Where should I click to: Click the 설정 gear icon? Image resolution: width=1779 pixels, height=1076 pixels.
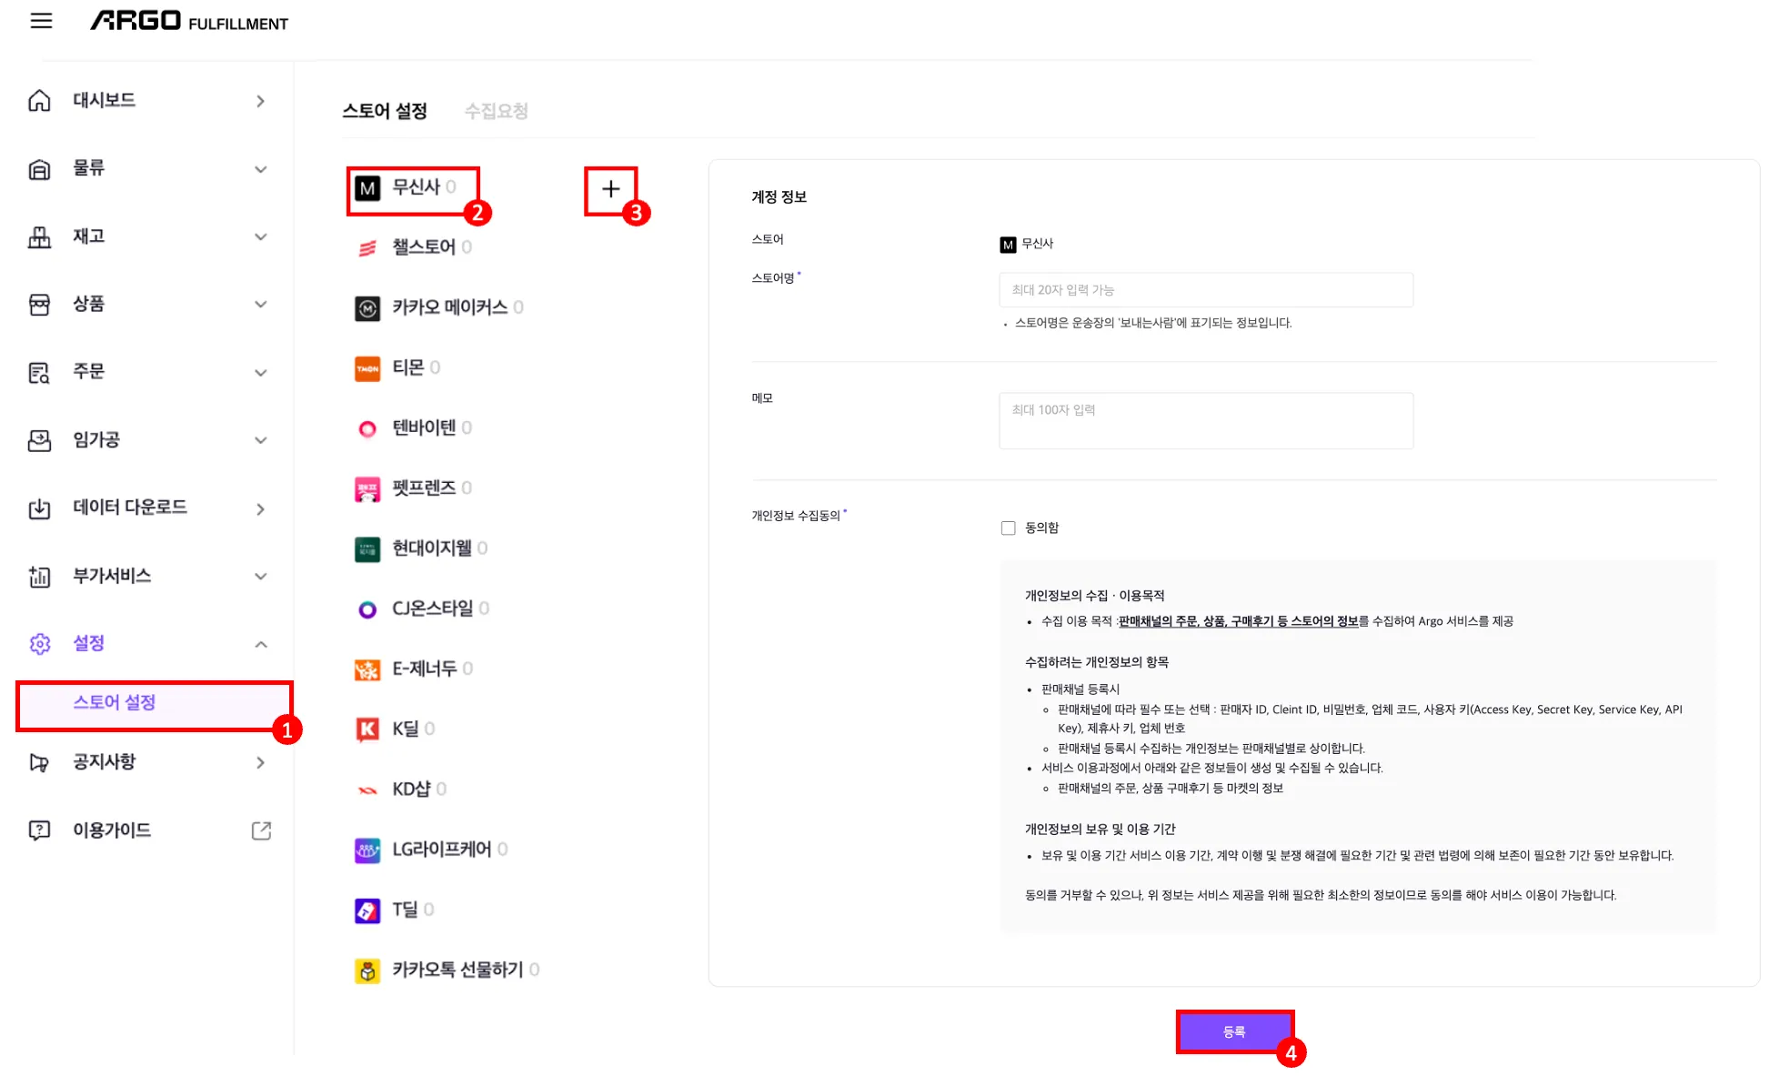[x=39, y=644]
